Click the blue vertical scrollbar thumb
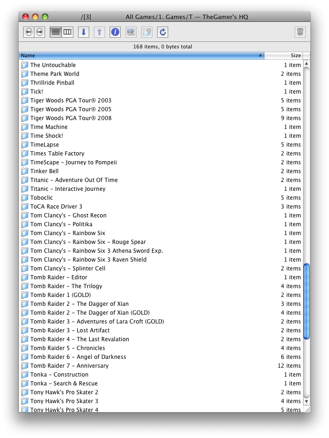This screenshot has width=329, height=438. coord(306,301)
